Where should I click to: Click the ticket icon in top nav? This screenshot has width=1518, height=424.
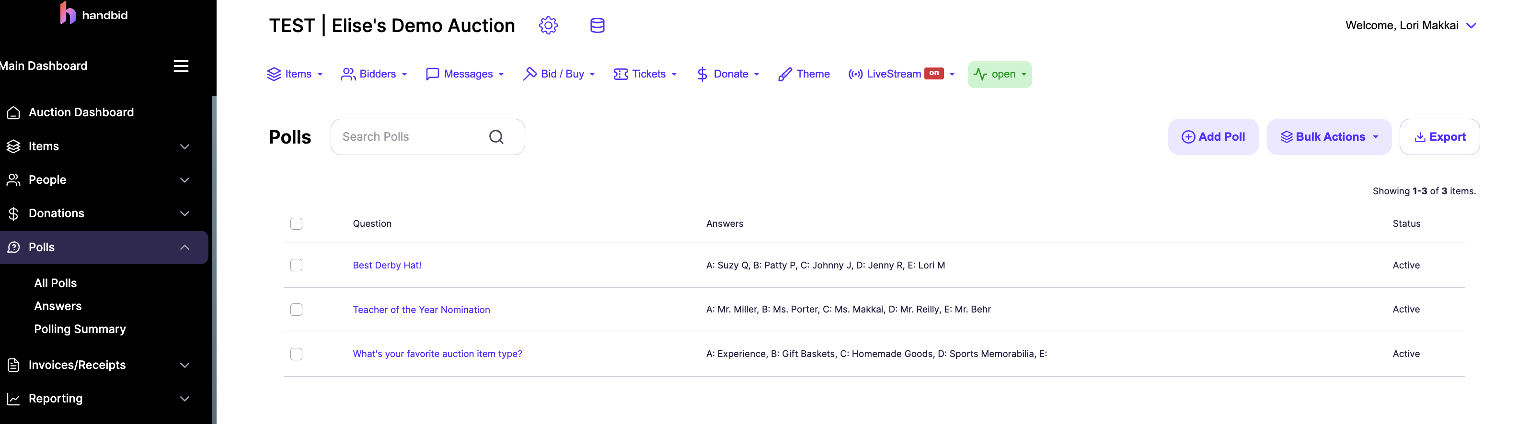pos(621,74)
